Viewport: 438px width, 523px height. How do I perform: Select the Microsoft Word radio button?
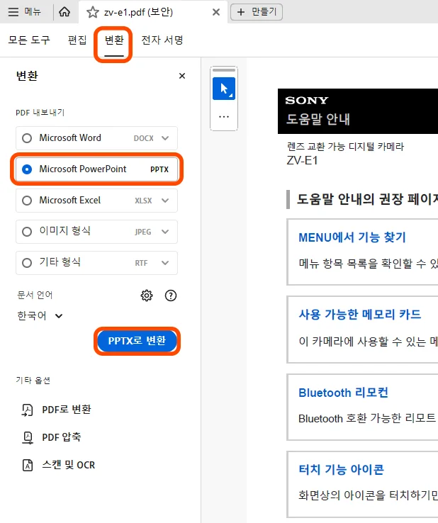click(27, 138)
